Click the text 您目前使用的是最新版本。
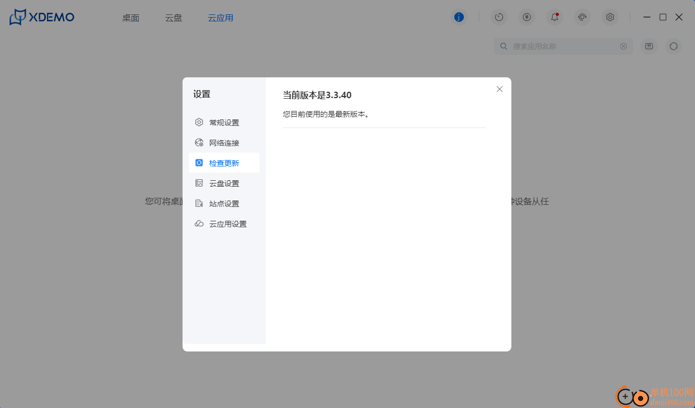 click(326, 114)
